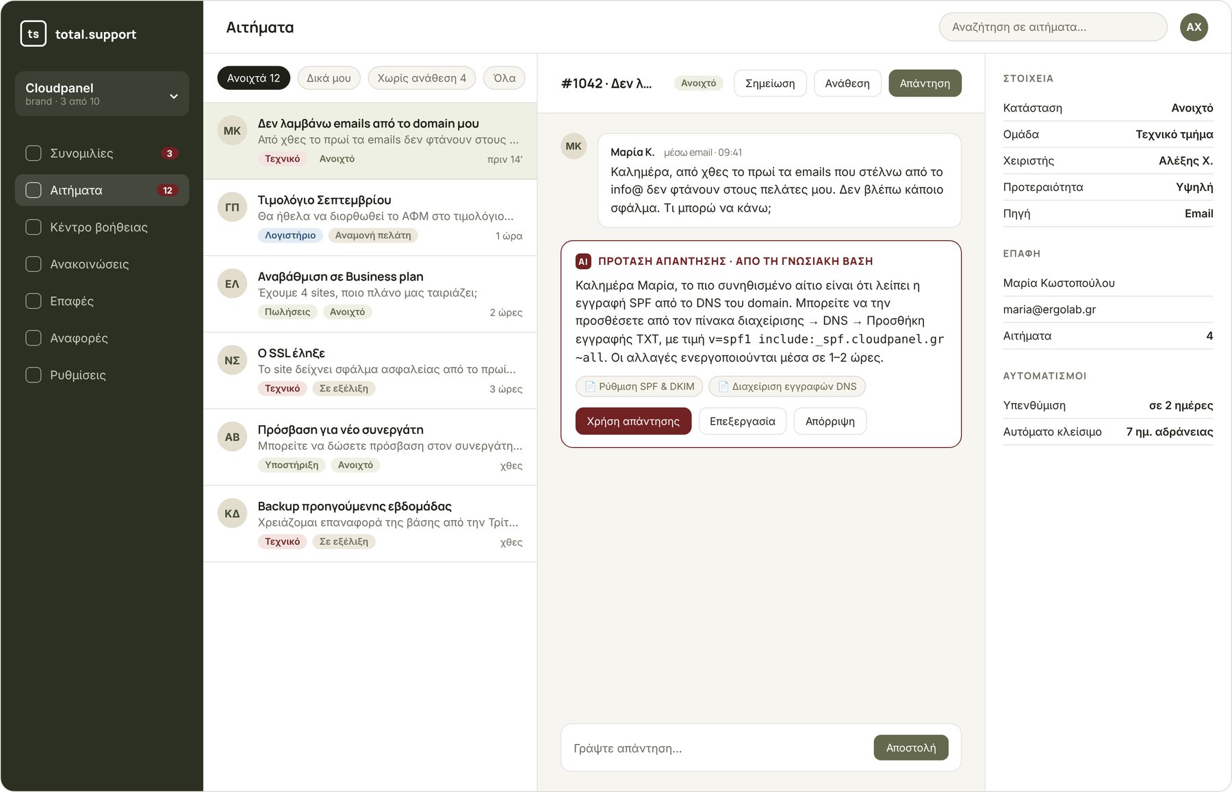The image size is (1232, 792).
Task: Reject suggestion with Απόρριψη button
Action: click(x=830, y=422)
